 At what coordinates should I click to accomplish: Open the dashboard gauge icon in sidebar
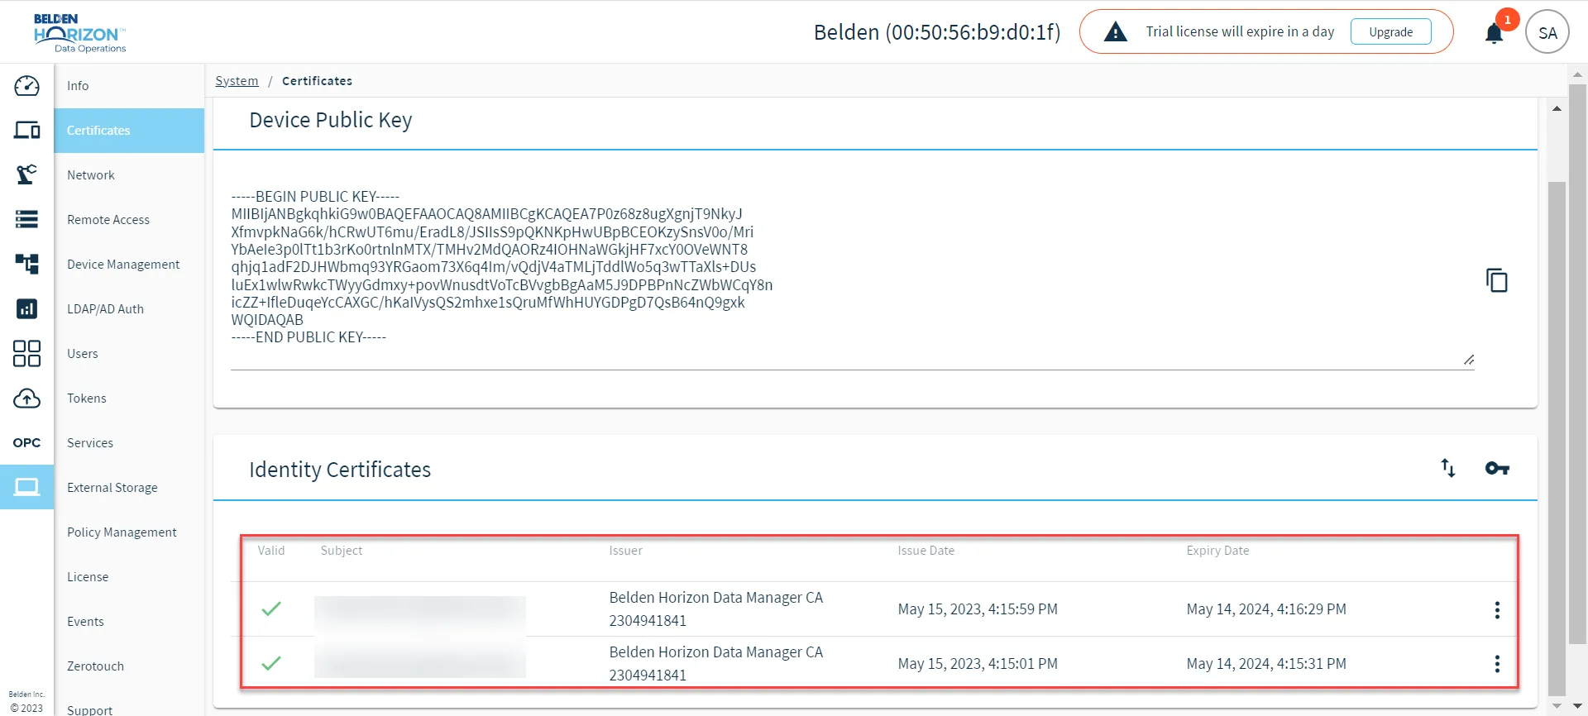26,85
